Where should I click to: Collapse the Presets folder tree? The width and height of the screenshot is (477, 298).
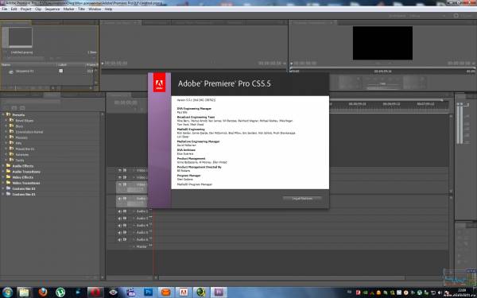pyautogui.click(x=3, y=114)
